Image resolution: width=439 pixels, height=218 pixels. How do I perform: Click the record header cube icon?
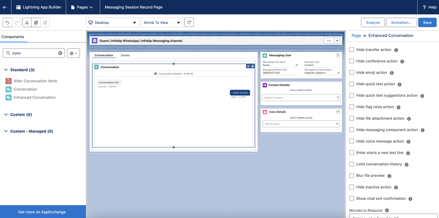[95, 41]
